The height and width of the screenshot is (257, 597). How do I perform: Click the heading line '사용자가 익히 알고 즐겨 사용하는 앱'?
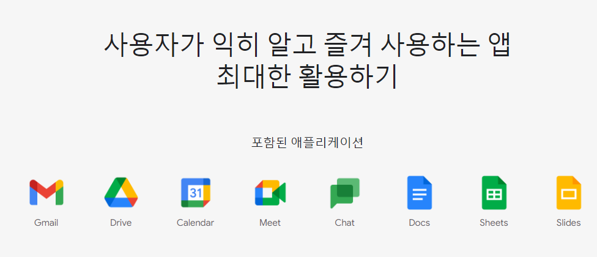(x=307, y=46)
